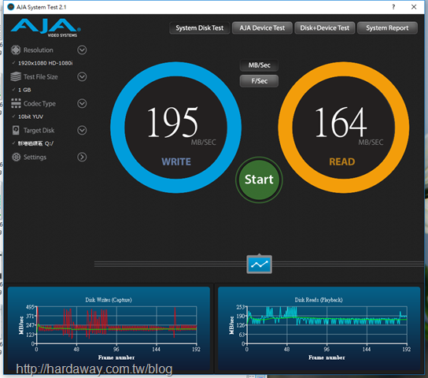Select MB/Sec display units
The width and height of the screenshot is (428, 378).
259,65
